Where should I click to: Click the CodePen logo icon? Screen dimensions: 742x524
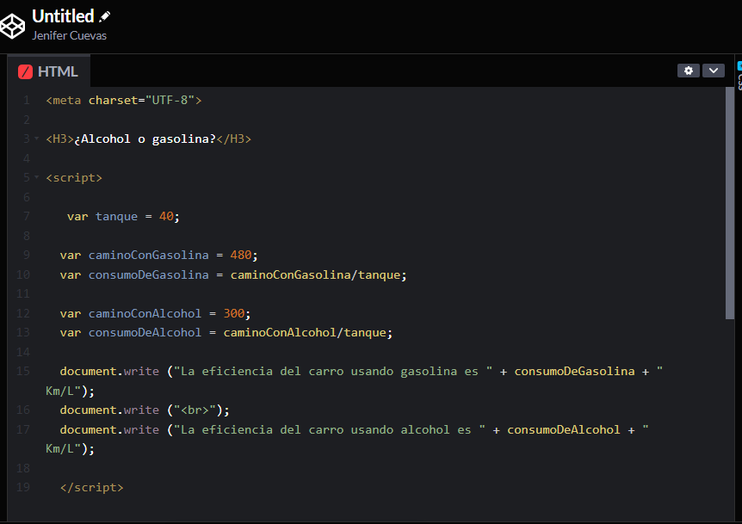click(x=12, y=26)
